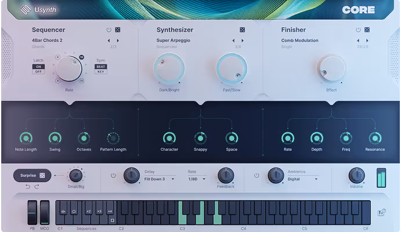
Task: Open the 4Bar Chords 2 preset name
Action: point(47,41)
